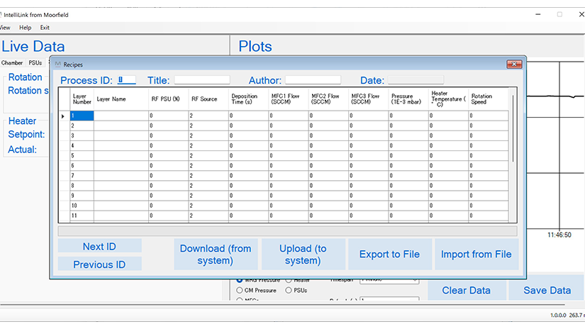The height and width of the screenshot is (329, 585).
Task: Click the recipe Title input field
Action: point(202,80)
